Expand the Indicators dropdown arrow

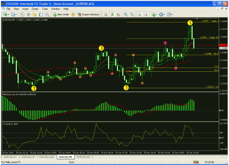[156, 14]
